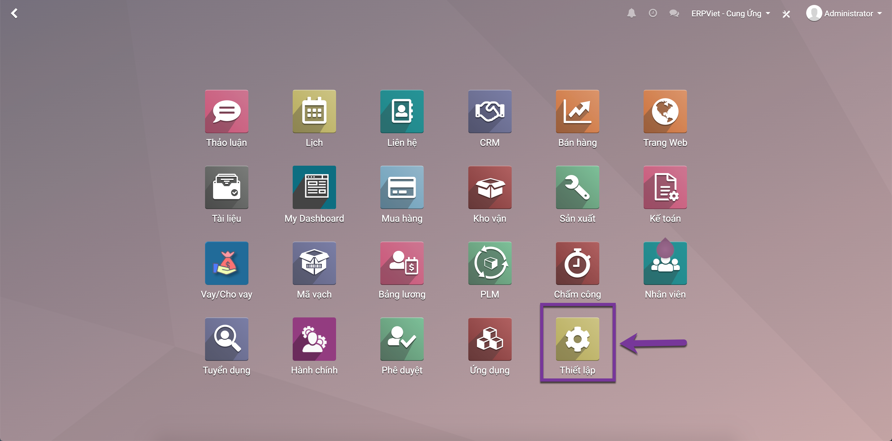Open the Ứng dụng apps module
The width and height of the screenshot is (892, 441).
(x=490, y=339)
